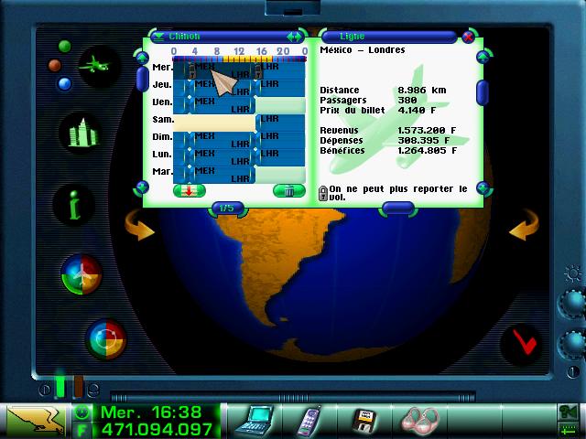Toggle the brown lever switch

[x=78, y=386]
